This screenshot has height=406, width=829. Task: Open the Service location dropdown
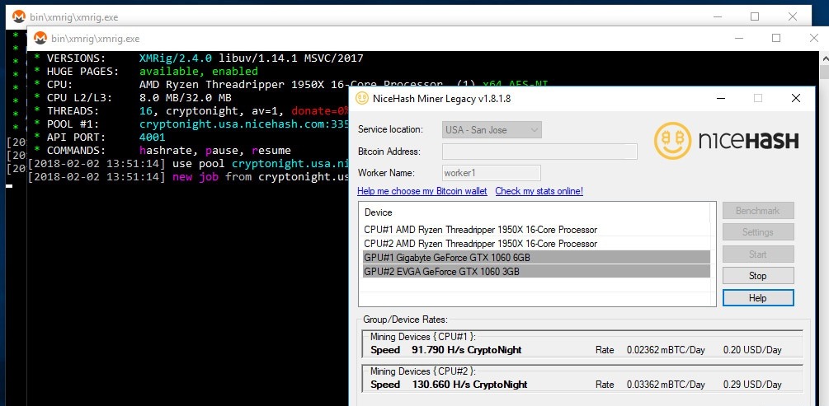[x=492, y=129]
